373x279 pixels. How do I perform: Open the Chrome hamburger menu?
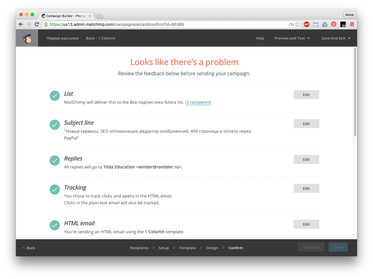tap(352, 24)
